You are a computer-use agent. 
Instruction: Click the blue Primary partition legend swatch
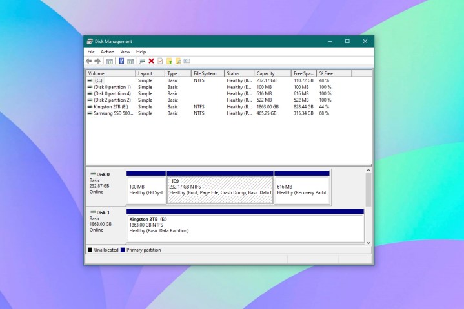point(123,250)
